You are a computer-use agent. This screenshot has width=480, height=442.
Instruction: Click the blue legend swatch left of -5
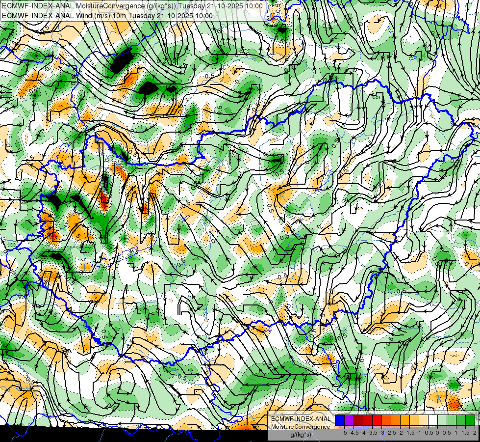(340, 420)
